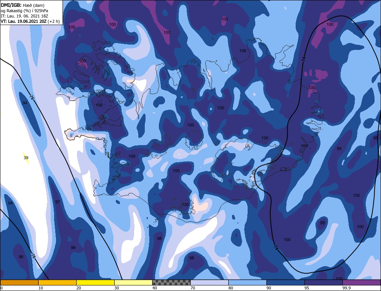Image resolution: width=381 pixels, height=291 pixels.
Task: Click the 30–40 pale yellow legend swatch
Action: point(133,283)
